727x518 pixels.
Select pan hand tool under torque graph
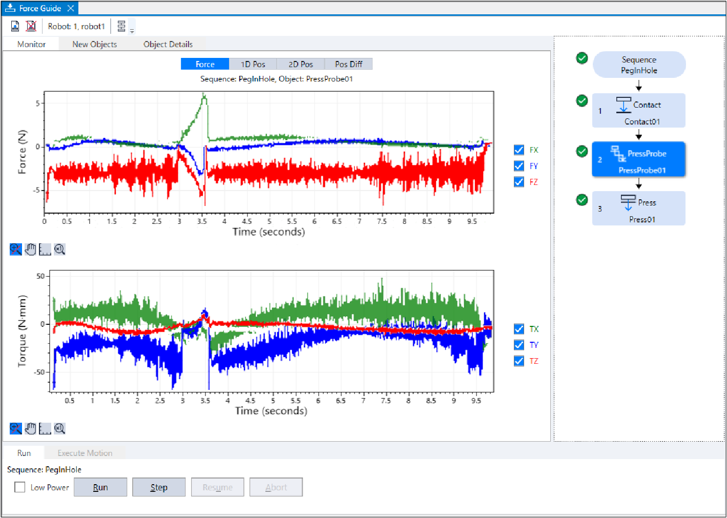click(x=31, y=428)
